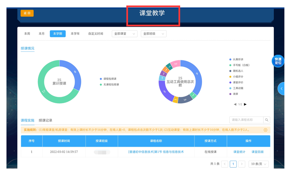This screenshot has height=175, width=300.
Task: Go to previous page in pagination
Action: (225, 164)
